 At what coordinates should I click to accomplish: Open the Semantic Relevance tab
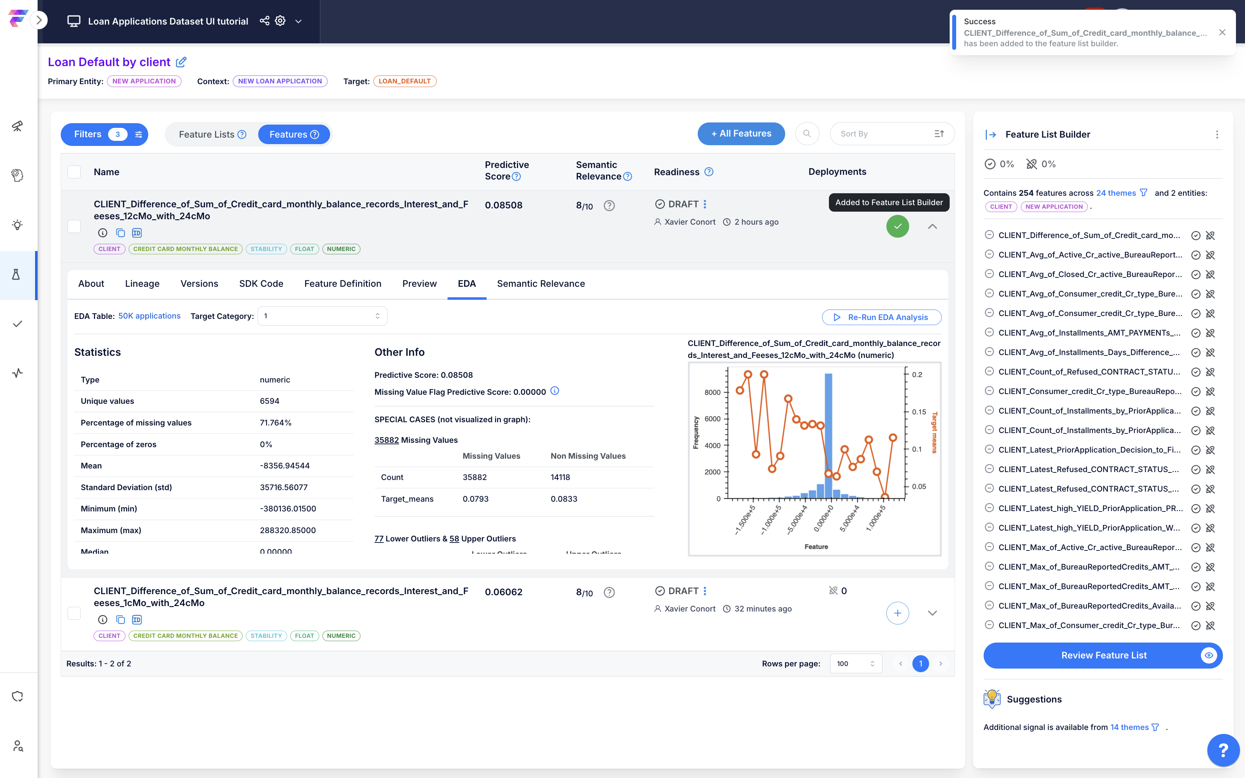(541, 284)
